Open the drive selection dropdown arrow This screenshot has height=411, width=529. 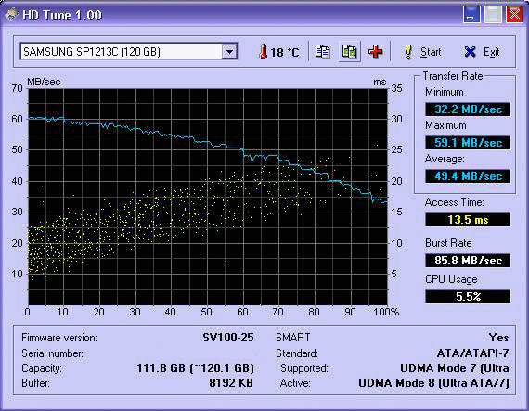coord(229,52)
